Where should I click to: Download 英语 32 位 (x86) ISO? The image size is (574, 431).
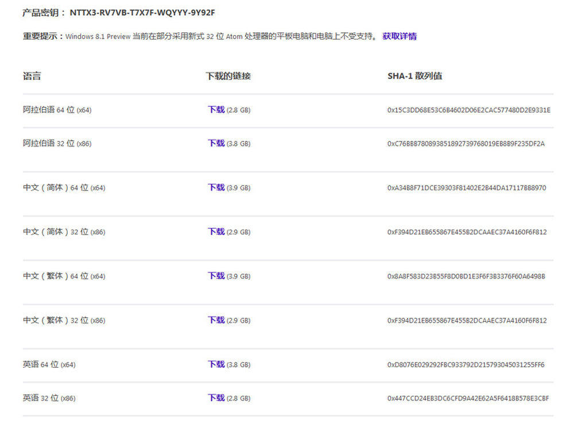216,398
